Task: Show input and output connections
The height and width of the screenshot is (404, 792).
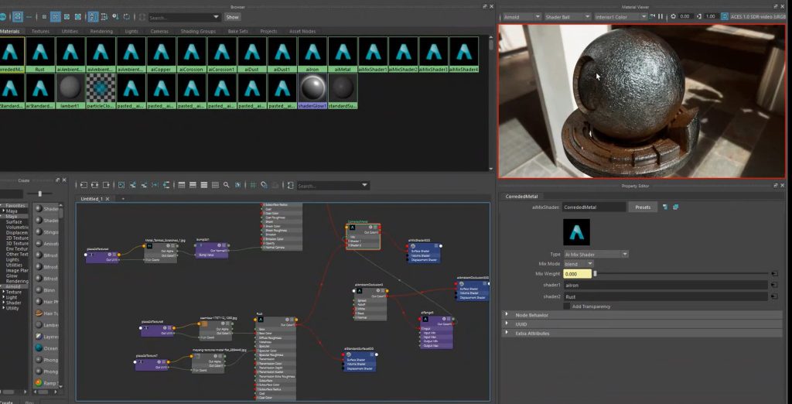Action: point(95,185)
